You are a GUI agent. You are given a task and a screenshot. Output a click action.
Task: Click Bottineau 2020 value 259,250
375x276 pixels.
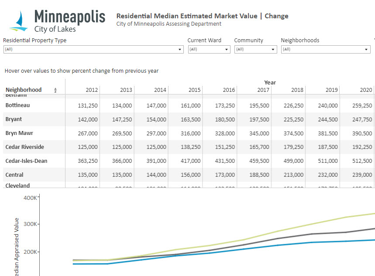[362, 106]
